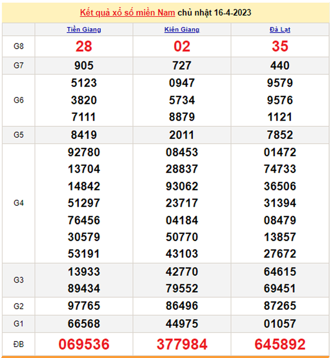Select the G2 number 87265
Screen dimensions: 330x358
pyautogui.click(x=280, y=306)
